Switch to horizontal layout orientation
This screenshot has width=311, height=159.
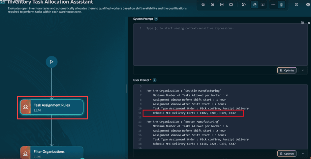coord(273,5)
